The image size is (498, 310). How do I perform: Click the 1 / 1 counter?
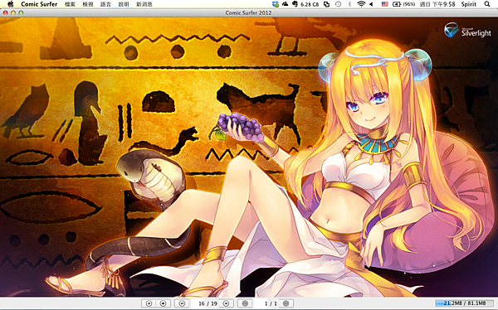[271, 303]
